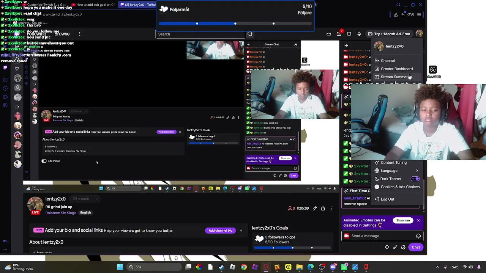Open the Whispers speech bubble icon

[349, 34]
